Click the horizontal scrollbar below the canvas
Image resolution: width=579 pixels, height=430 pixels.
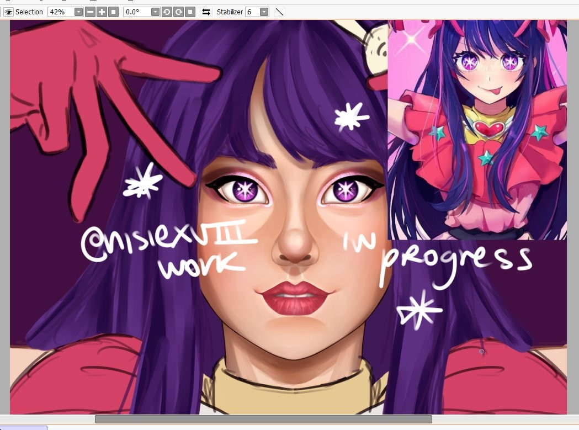263,419
